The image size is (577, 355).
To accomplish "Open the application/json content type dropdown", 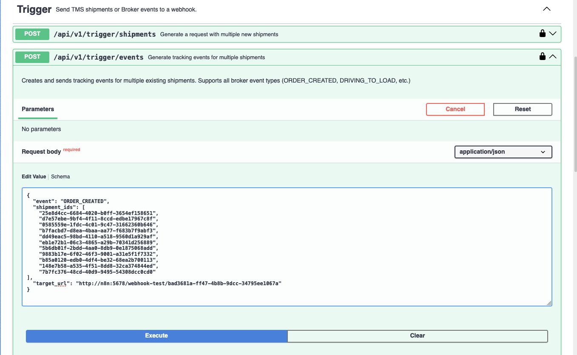I will click(x=503, y=152).
